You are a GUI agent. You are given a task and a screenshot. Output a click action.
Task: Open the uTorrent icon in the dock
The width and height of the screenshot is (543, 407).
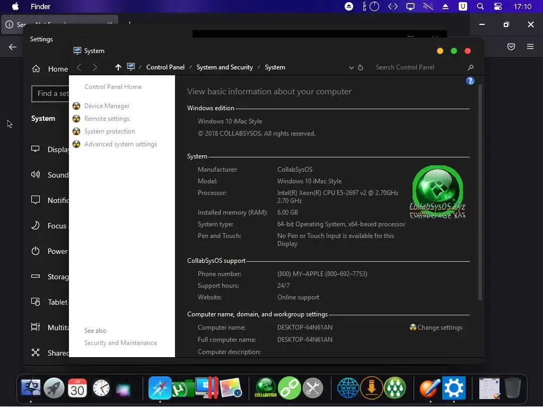tap(183, 388)
